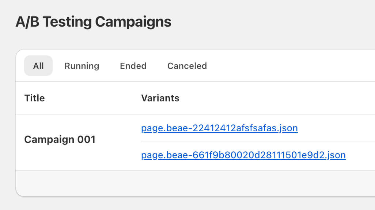Image resolution: width=375 pixels, height=210 pixels.
Task: Click the A/B Testing Campaigns page heading
Action: (94, 22)
